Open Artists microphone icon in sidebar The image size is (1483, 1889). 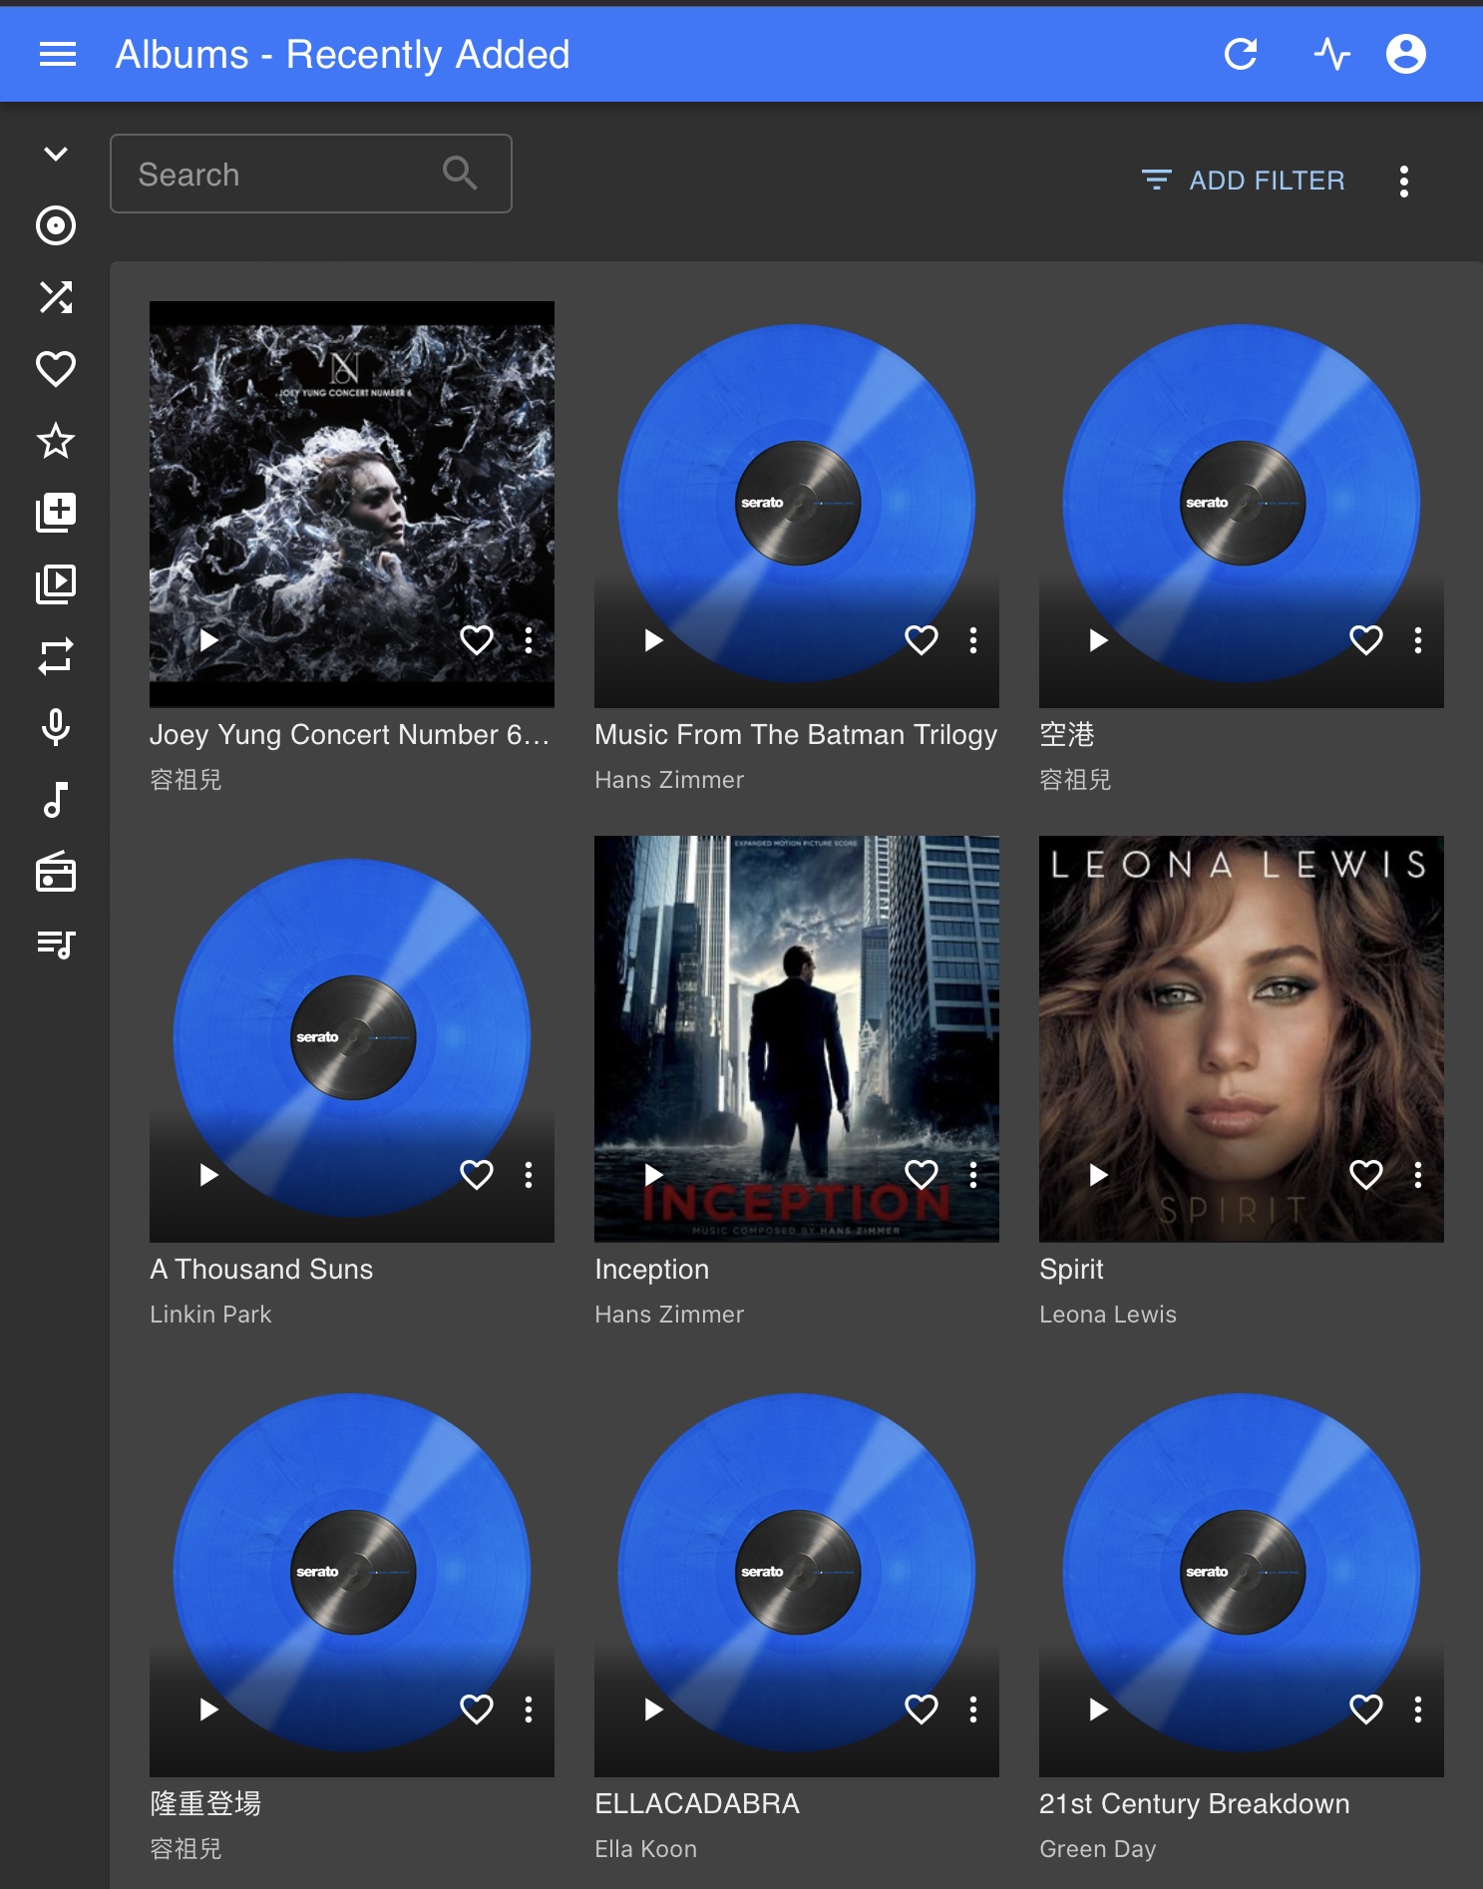[x=56, y=728]
